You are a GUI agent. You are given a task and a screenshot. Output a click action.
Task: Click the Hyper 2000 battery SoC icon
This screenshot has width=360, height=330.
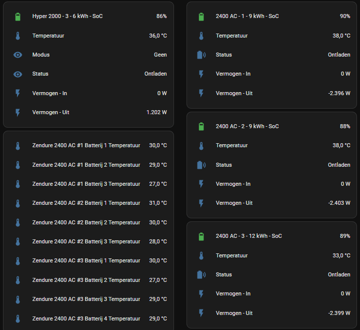coord(17,17)
